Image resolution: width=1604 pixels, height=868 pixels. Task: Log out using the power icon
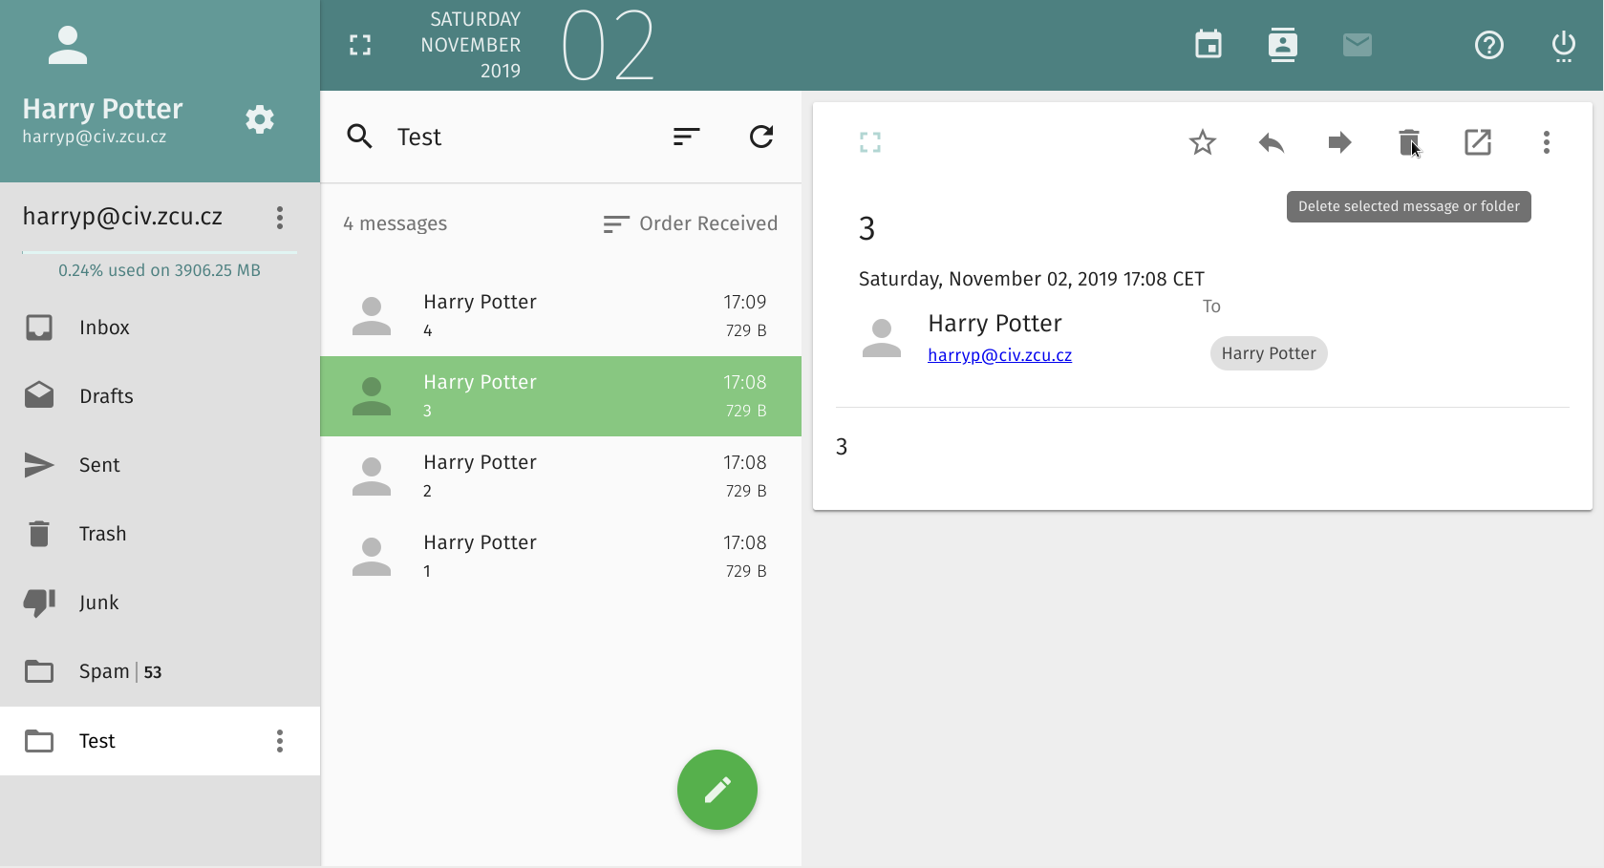[1563, 45]
